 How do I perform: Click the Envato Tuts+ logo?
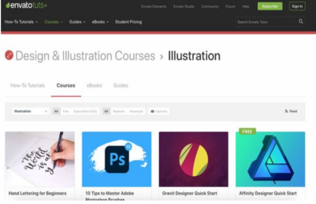coord(26,6)
